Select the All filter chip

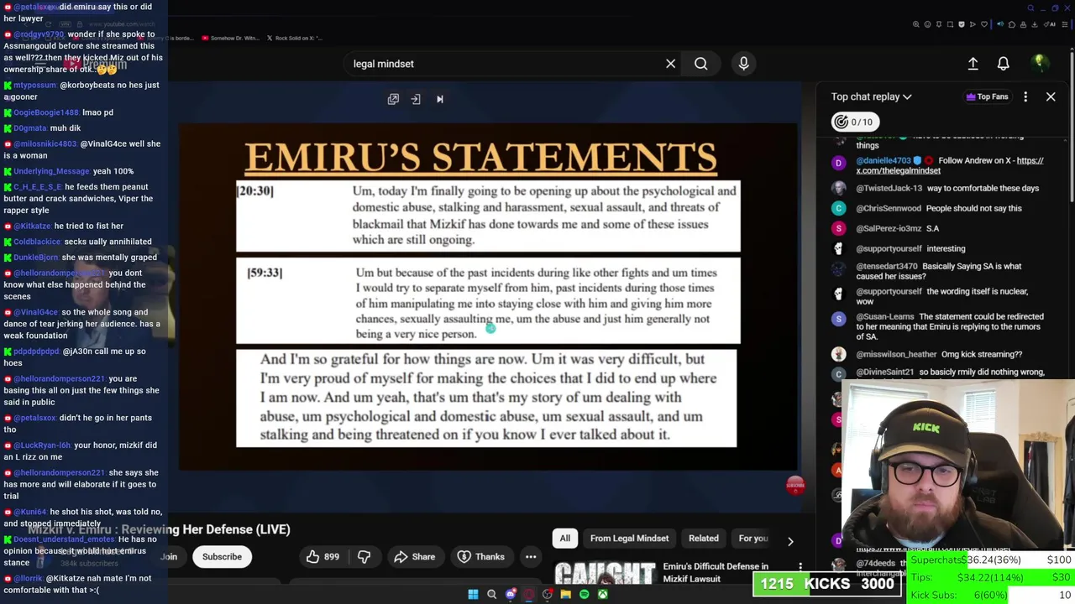565,539
